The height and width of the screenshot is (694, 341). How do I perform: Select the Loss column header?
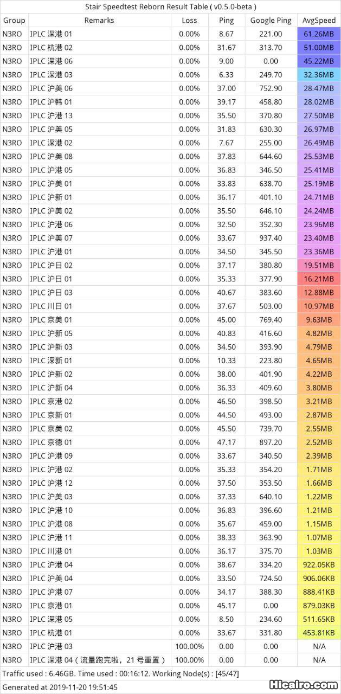pyautogui.click(x=189, y=21)
